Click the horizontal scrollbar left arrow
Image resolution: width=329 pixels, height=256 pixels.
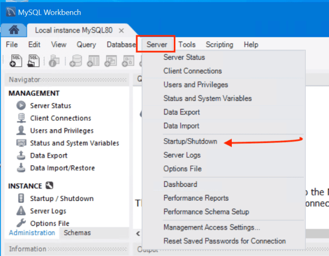pyautogui.click(x=138, y=233)
